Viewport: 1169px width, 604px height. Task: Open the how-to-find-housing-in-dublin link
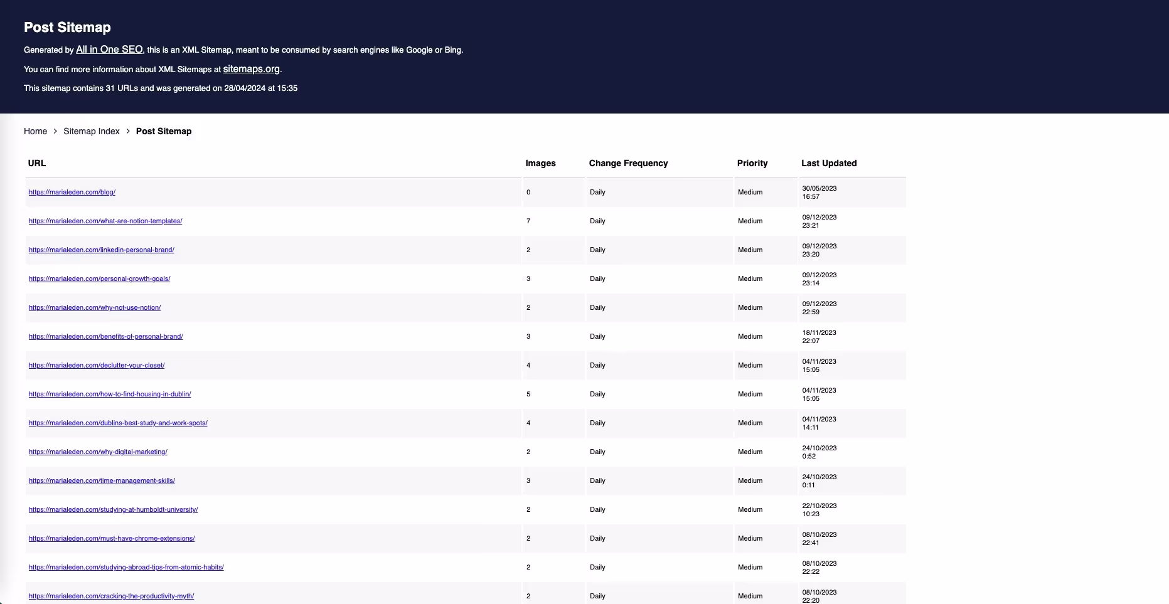pos(110,394)
